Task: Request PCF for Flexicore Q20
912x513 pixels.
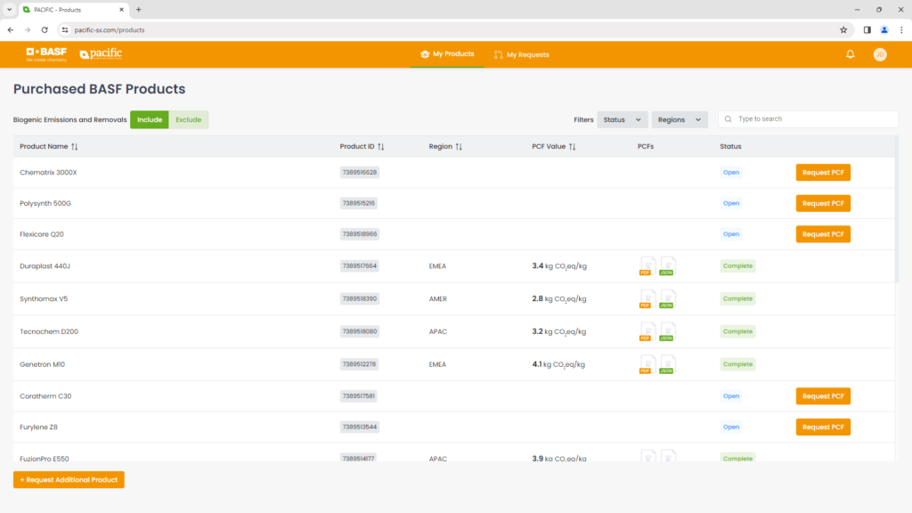Action: [x=823, y=234]
